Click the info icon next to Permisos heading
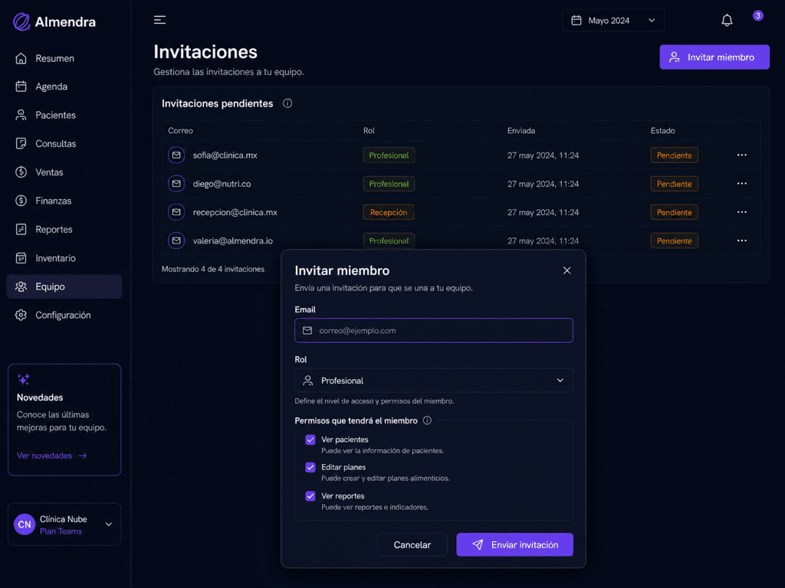This screenshot has height=588, width=785. (x=427, y=420)
